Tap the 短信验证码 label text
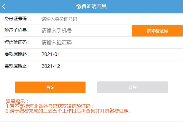Image resolution: width=183 pixels, height=122 pixels. (x=17, y=43)
